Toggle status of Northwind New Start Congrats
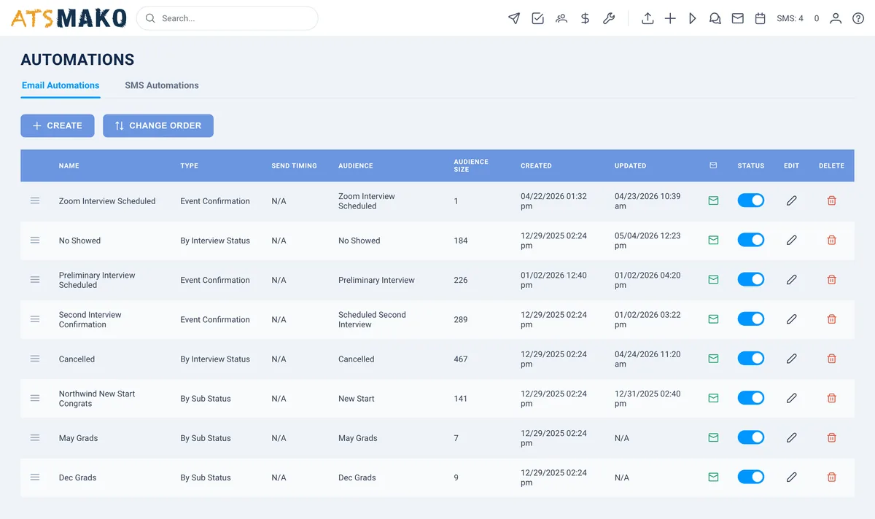 click(751, 398)
